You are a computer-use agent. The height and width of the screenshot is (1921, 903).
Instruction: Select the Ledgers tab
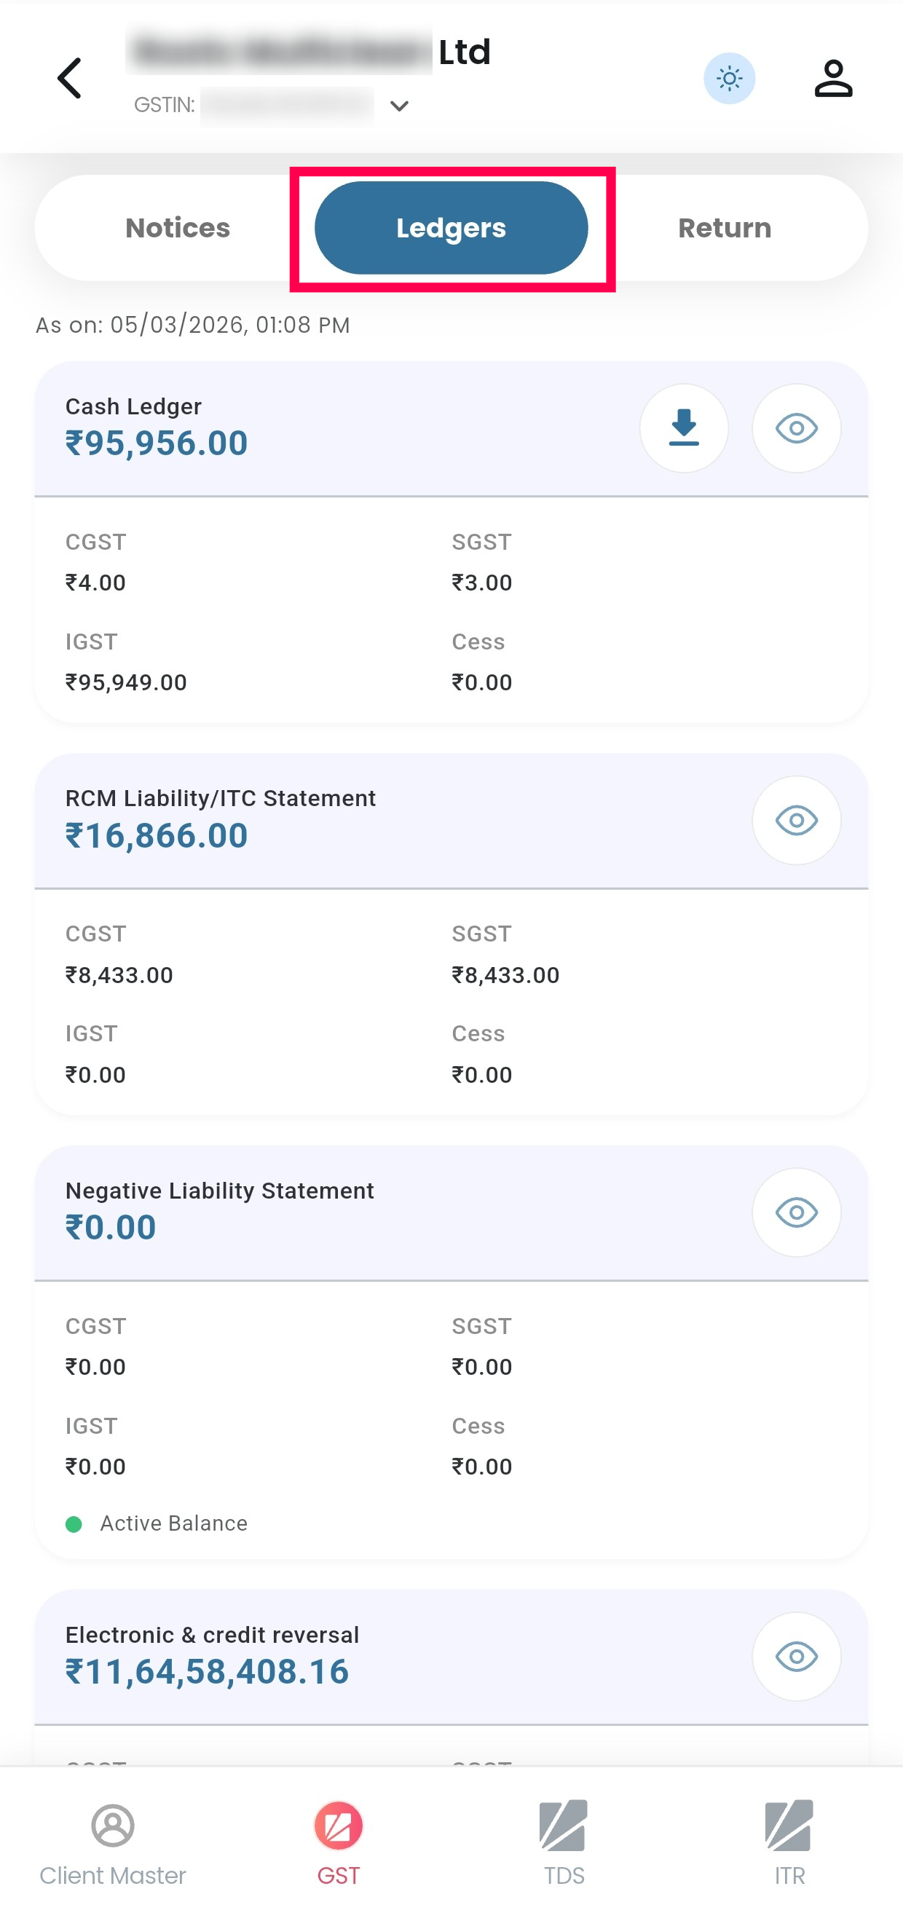[450, 228]
